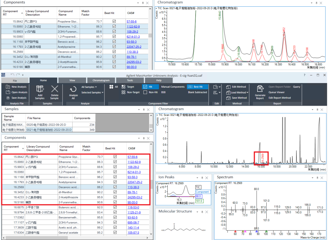Viewport: 328px width, 240px height.
Task: Click the Open Analysis icon
Action: (x=8, y=92)
